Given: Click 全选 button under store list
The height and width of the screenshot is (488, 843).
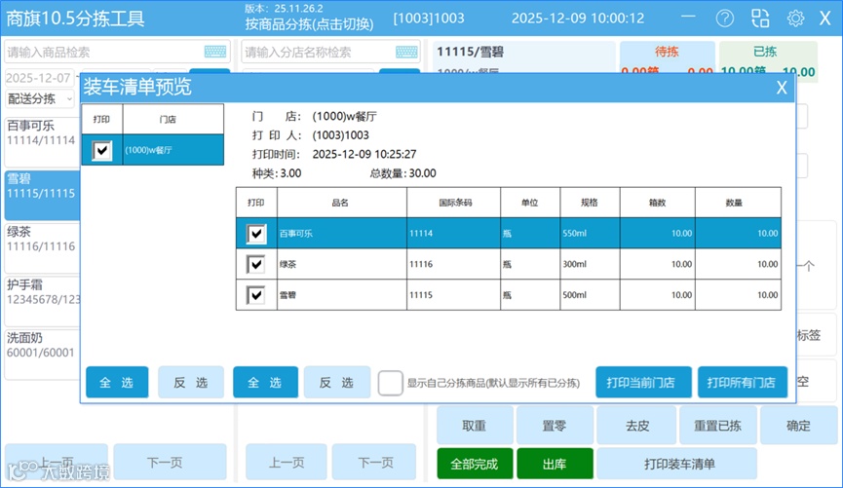Looking at the screenshot, I should point(117,382).
